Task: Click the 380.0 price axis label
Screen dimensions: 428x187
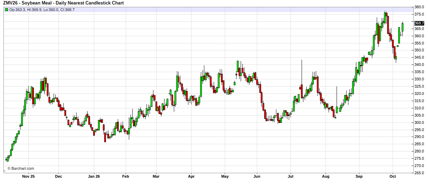Action: 419,7
